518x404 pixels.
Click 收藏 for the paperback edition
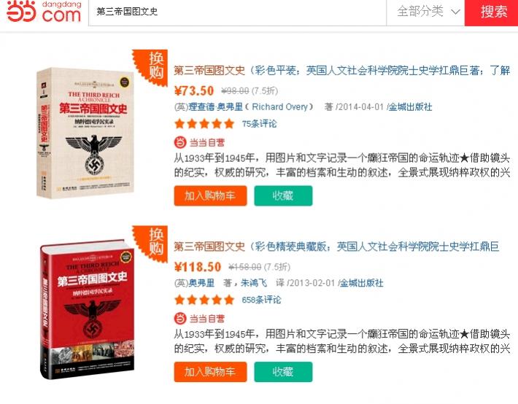coord(283,195)
